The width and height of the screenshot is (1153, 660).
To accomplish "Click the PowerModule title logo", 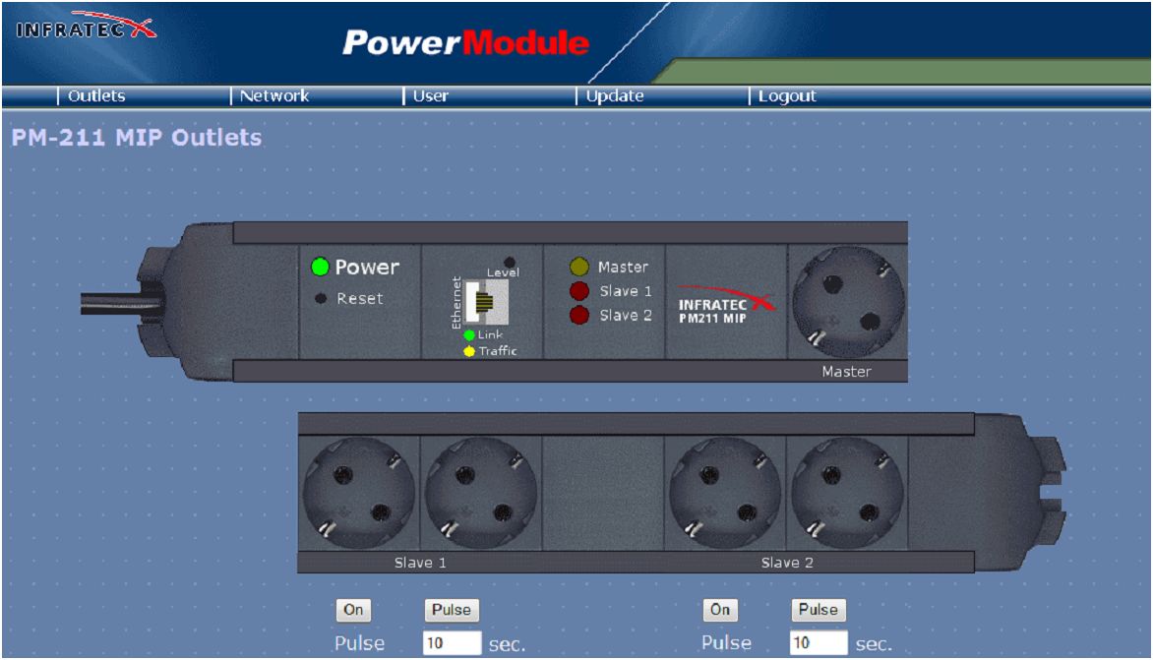I will [465, 42].
